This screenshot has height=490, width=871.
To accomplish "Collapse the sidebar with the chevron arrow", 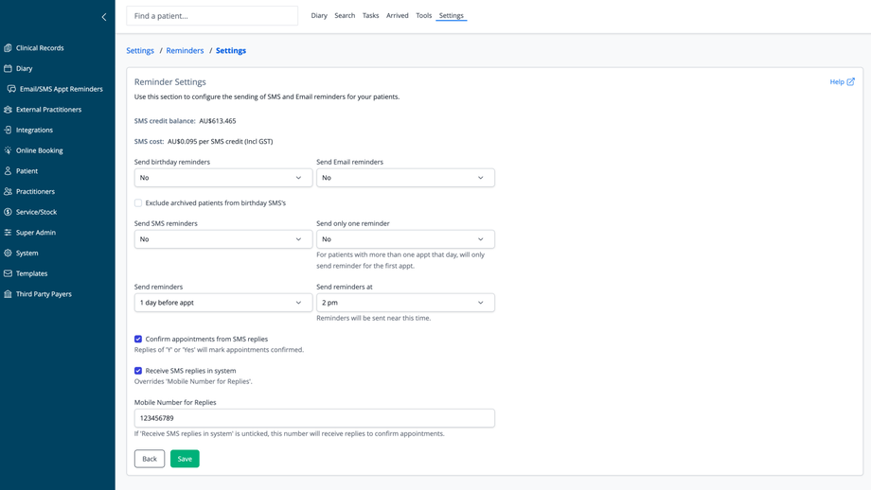I will point(104,16).
